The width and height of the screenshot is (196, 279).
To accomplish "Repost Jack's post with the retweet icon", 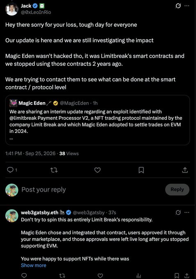I will pos(54,170).
